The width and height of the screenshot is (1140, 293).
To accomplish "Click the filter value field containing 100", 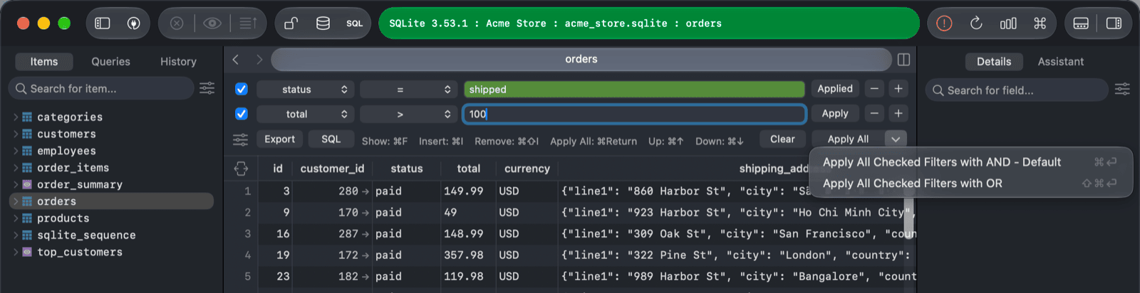I will coord(634,114).
